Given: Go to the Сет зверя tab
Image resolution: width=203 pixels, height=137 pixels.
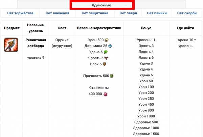Looking at the screenshot, I should pos(128,13).
